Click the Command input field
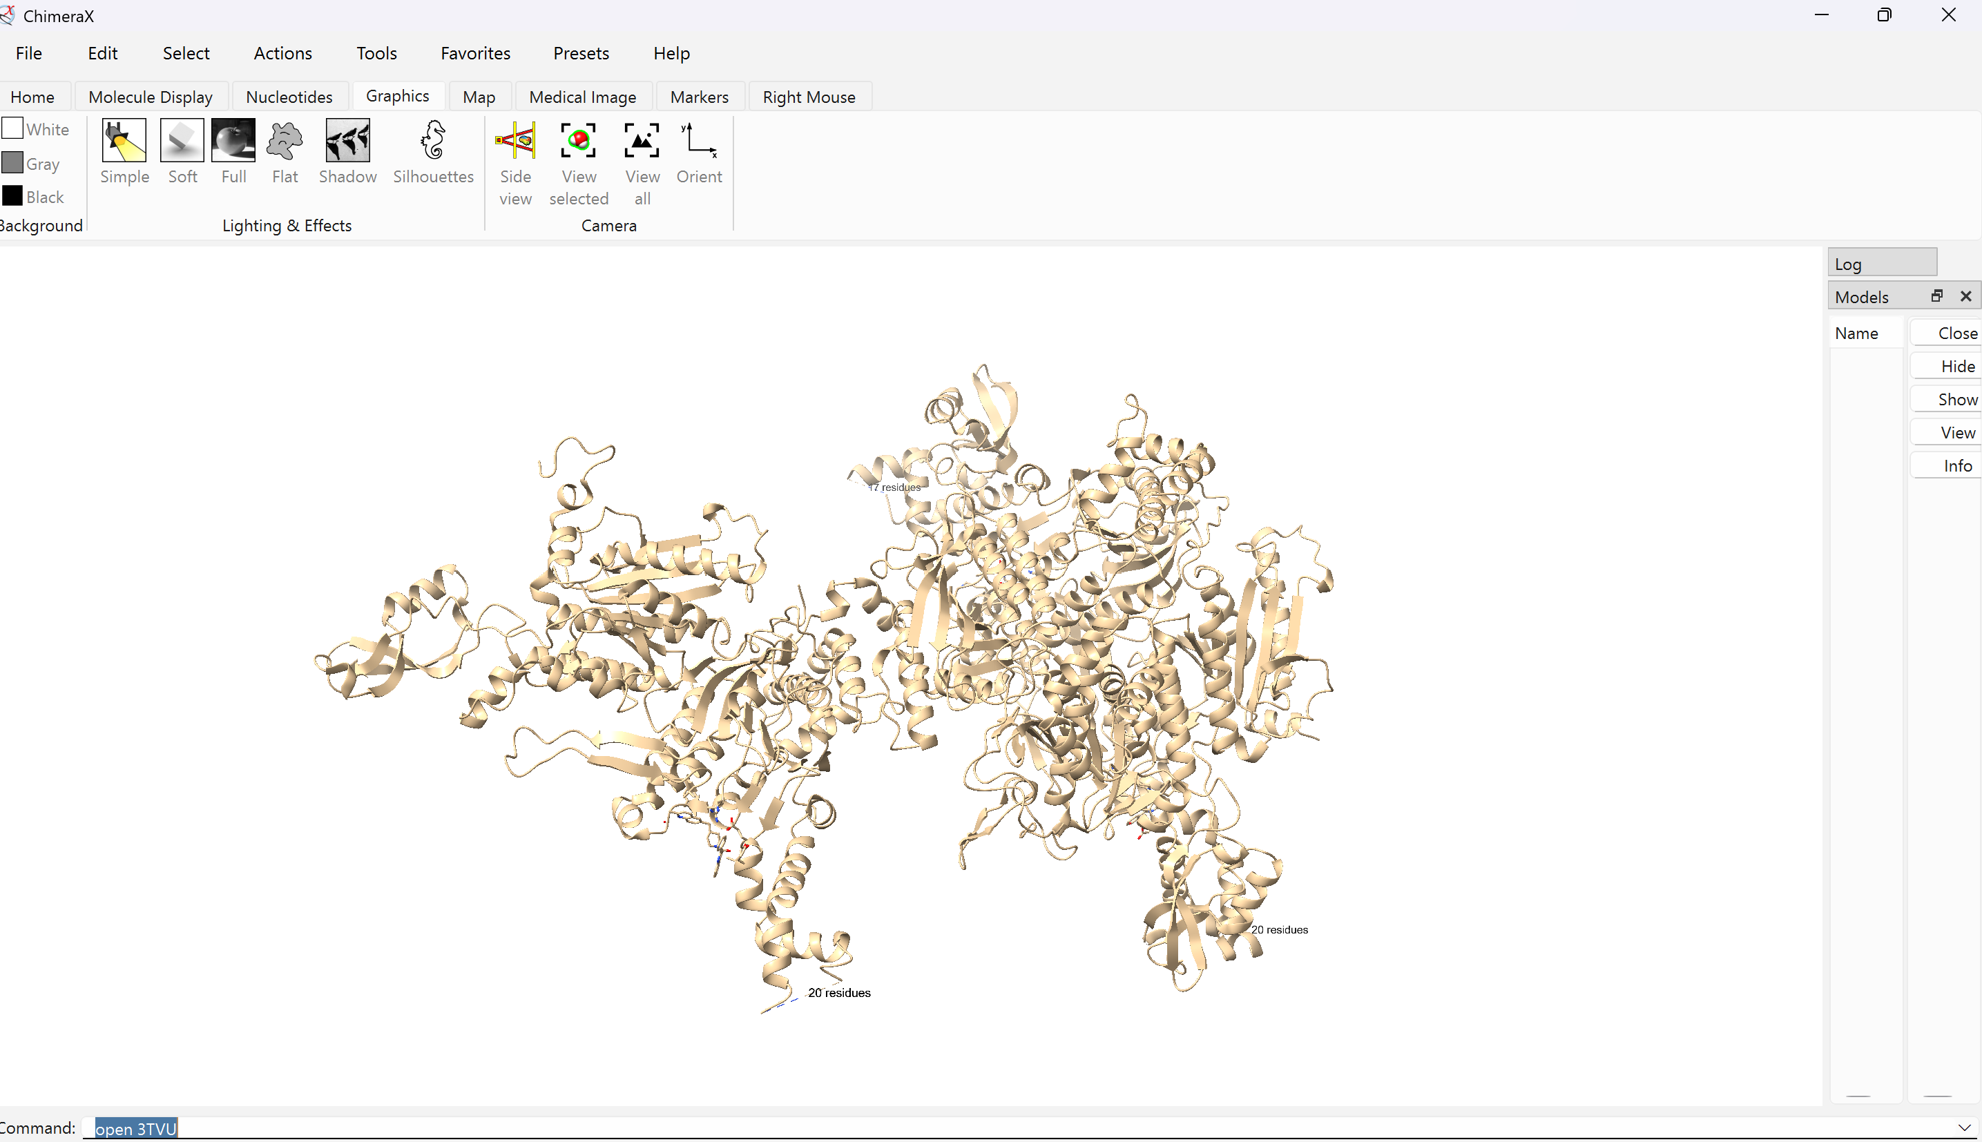This screenshot has height=1142, width=1982. [941, 1128]
